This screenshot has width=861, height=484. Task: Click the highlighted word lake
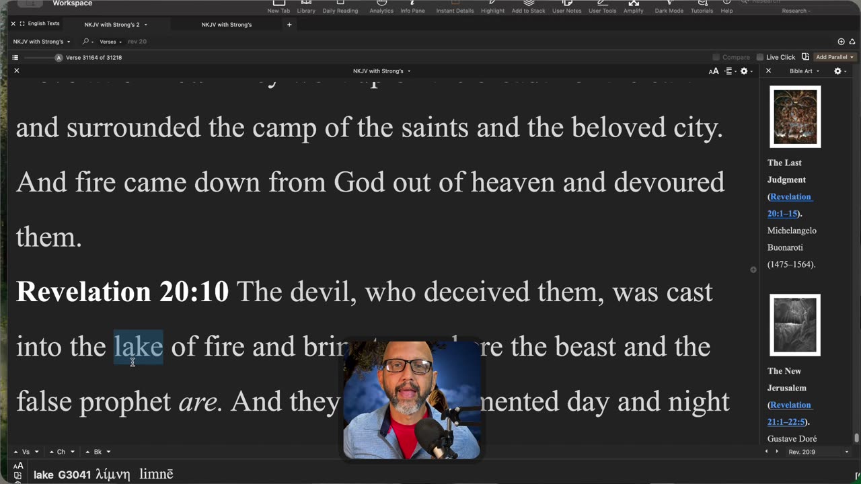click(x=139, y=347)
